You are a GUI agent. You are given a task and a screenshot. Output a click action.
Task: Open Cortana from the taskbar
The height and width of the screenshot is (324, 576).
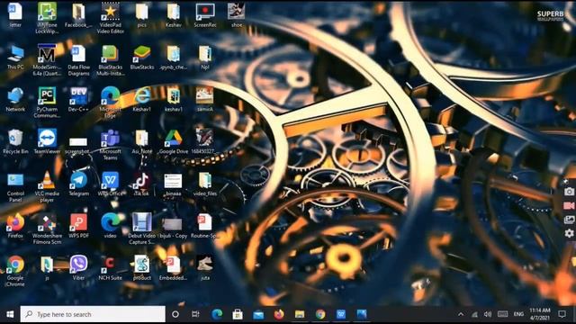tap(175, 314)
